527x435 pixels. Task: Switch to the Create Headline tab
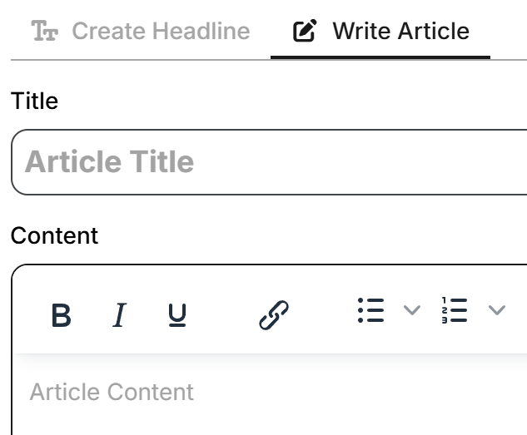160,32
